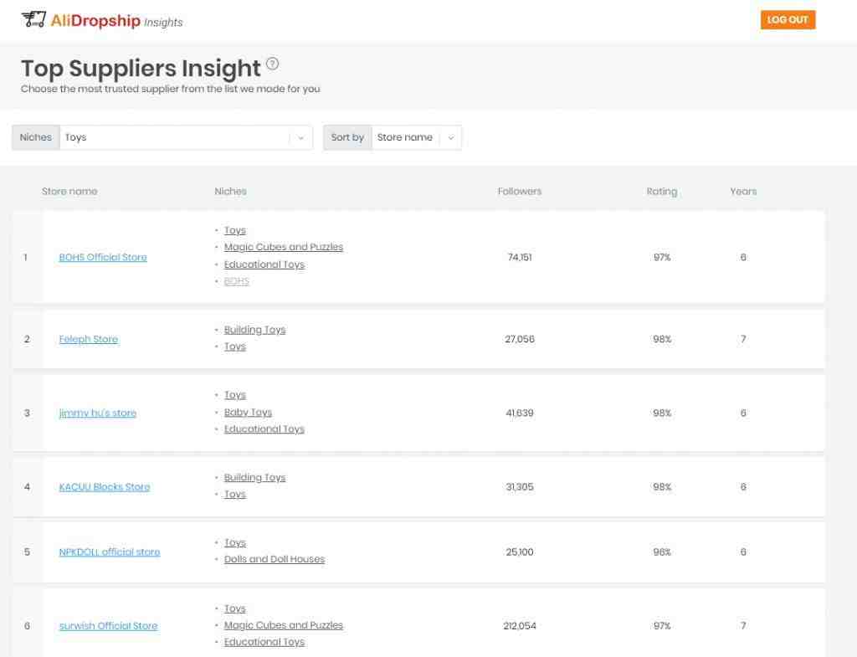This screenshot has width=857, height=657.
Task: Click Toys niche under BOHS Official Store
Action: point(235,230)
